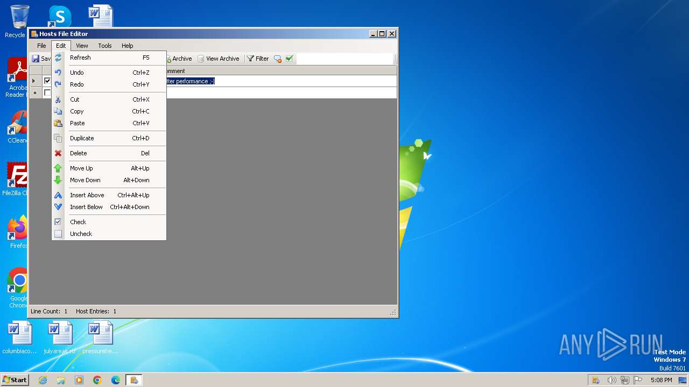
Task: Click the Insert Above chevron icon
Action: click(x=58, y=195)
